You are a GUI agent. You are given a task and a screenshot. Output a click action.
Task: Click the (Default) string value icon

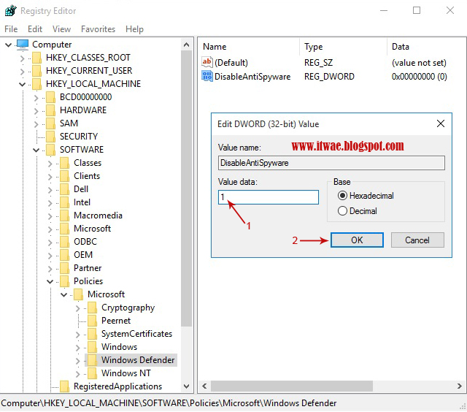tap(207, 62)
